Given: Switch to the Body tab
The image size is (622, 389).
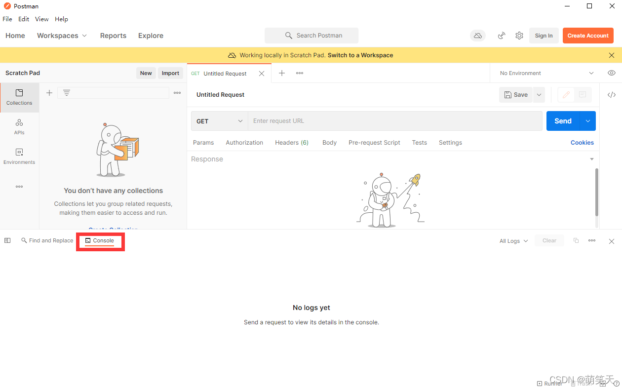Looking at the screenshot, I should point(329,143).
